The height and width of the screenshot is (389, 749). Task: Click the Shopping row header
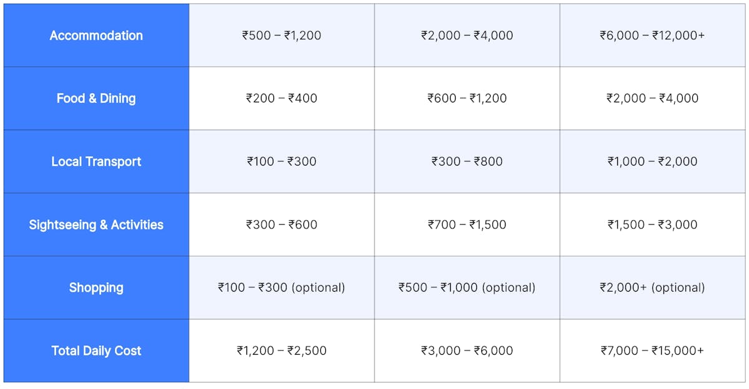96,288
